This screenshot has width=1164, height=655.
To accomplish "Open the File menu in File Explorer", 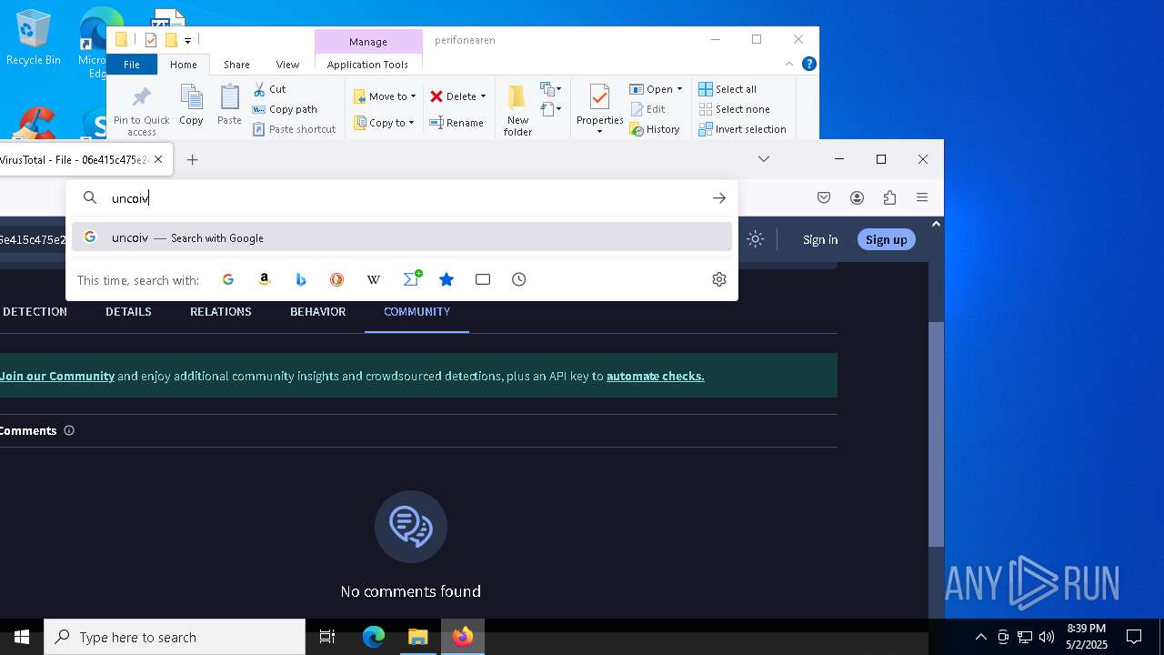I will click(132, 65).
